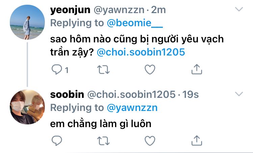Viewport: 253px width, 153px height.
Task: Open soobin's tweet options chevron
Action: [x=239, y=94]
